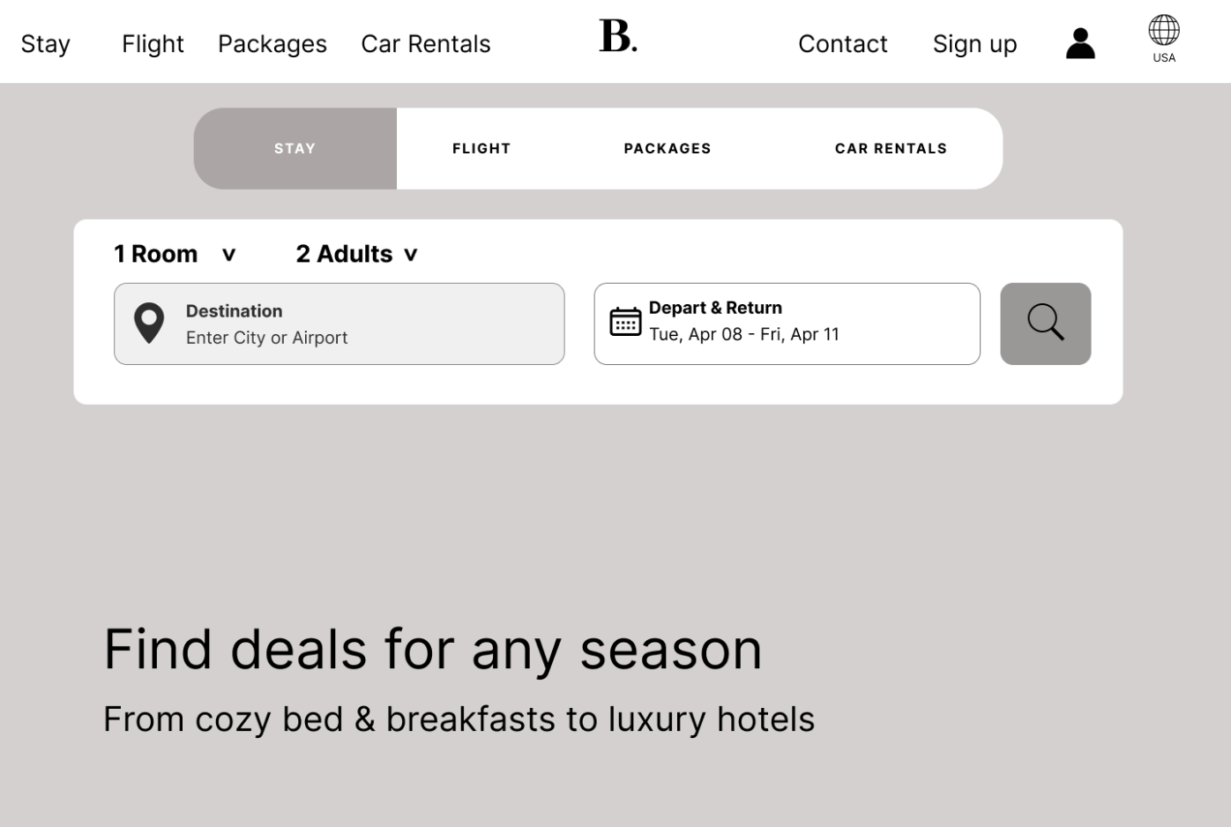The width and height of the screenshot is (1231, 827).
Task: Switch to the FLIGHT tab
Action: coord(481,148)
